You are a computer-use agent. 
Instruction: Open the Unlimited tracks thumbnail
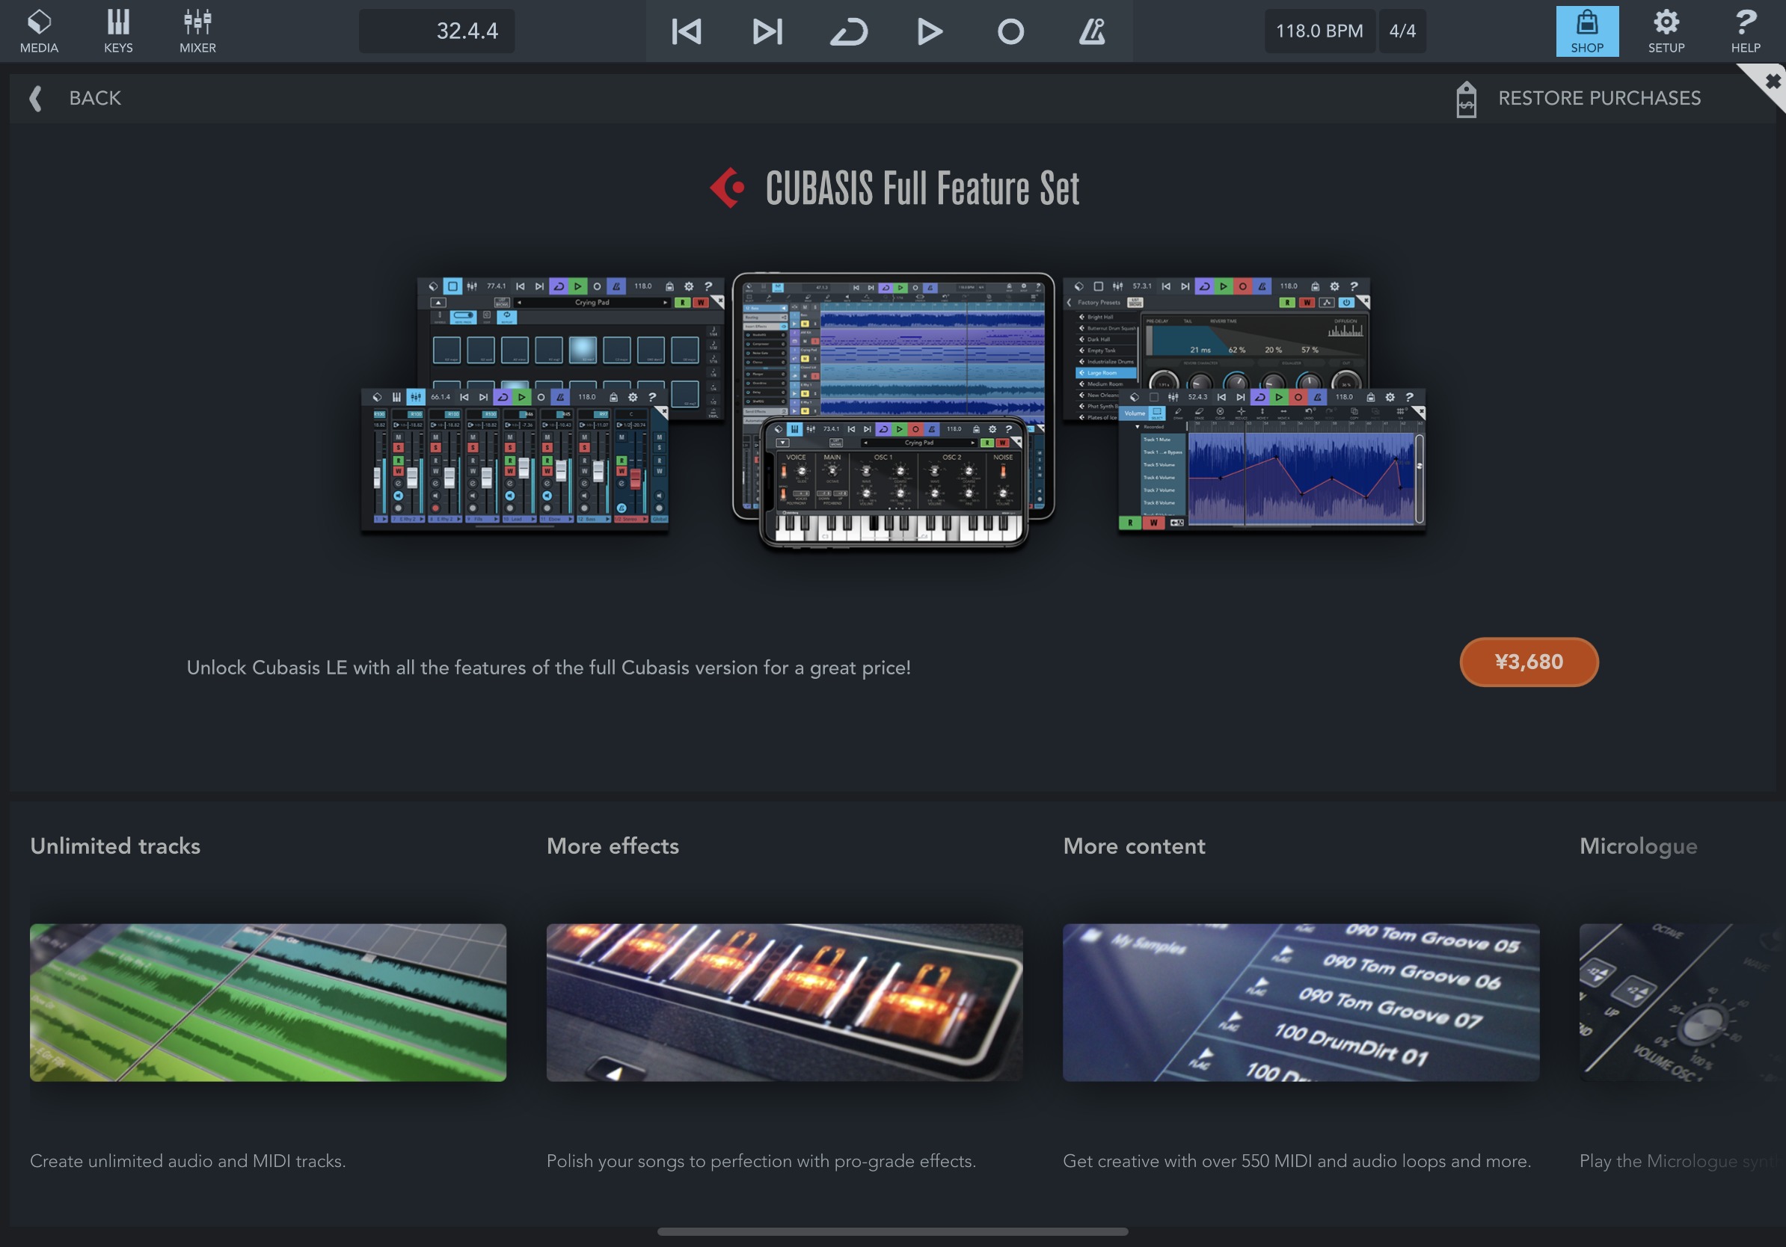(x=268, y=1002)
